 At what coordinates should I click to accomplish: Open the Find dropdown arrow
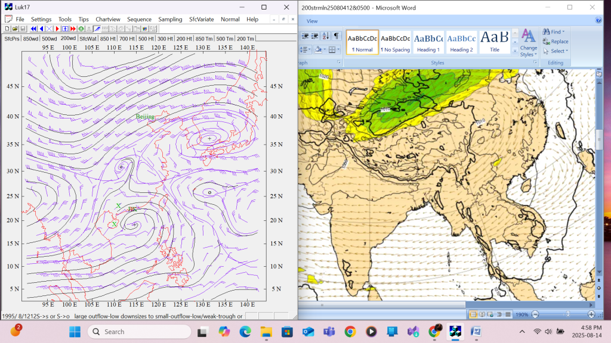coord(563,32)
